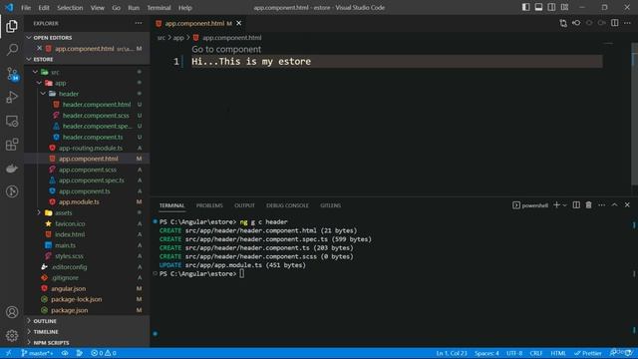Open Explorer views and more actions ellipsis
Image resolution: width=638 pixels, height=359 pixels.
(139, 23)
